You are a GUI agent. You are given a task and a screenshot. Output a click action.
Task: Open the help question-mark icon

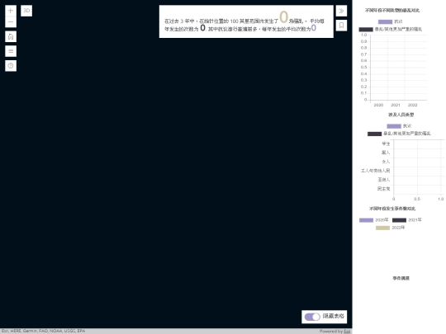point(11,66)
